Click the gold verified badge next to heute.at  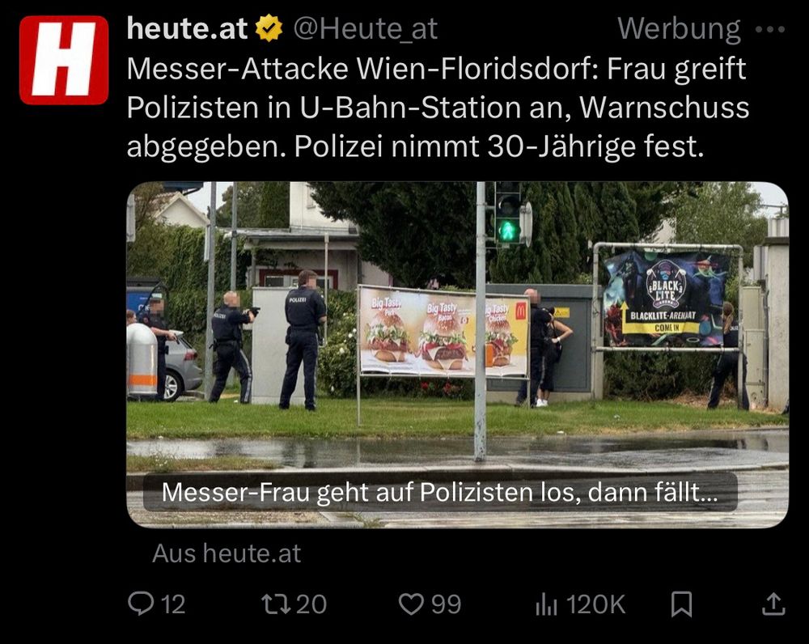point(269,28)
